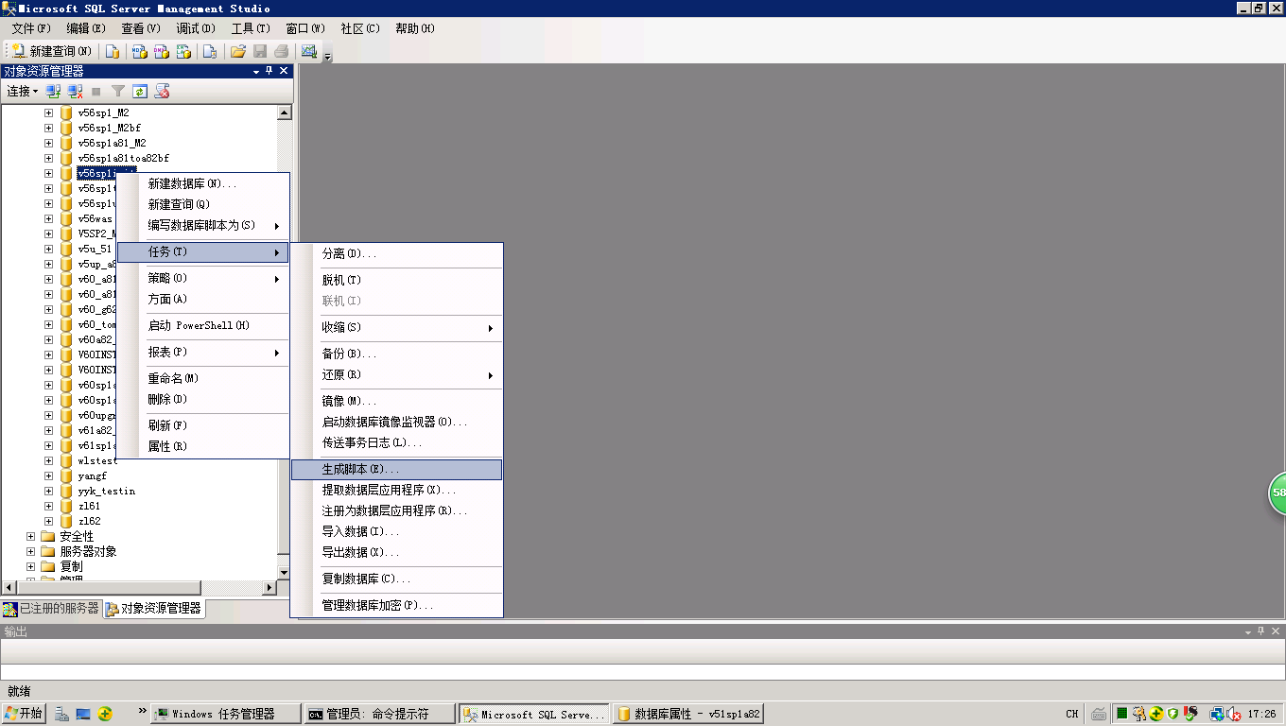
Task: Open the 工具(T) menu in menu bar
Action: click(x=250, y=28)
